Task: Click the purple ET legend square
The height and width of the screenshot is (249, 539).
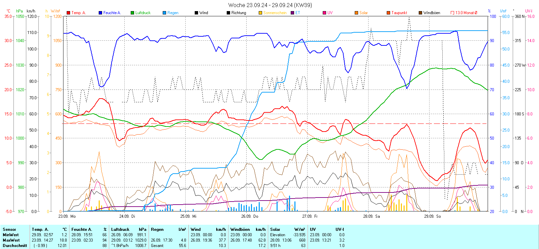Action: [292, 13]
